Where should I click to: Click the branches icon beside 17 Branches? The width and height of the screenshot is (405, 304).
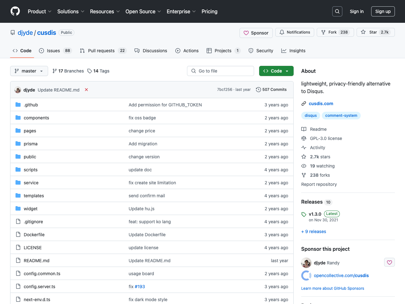(55, 71)
